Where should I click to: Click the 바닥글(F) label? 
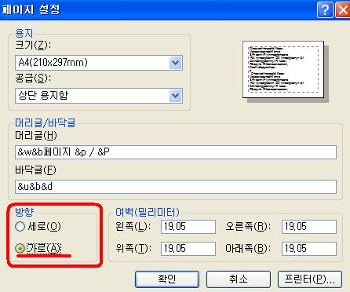35,170
